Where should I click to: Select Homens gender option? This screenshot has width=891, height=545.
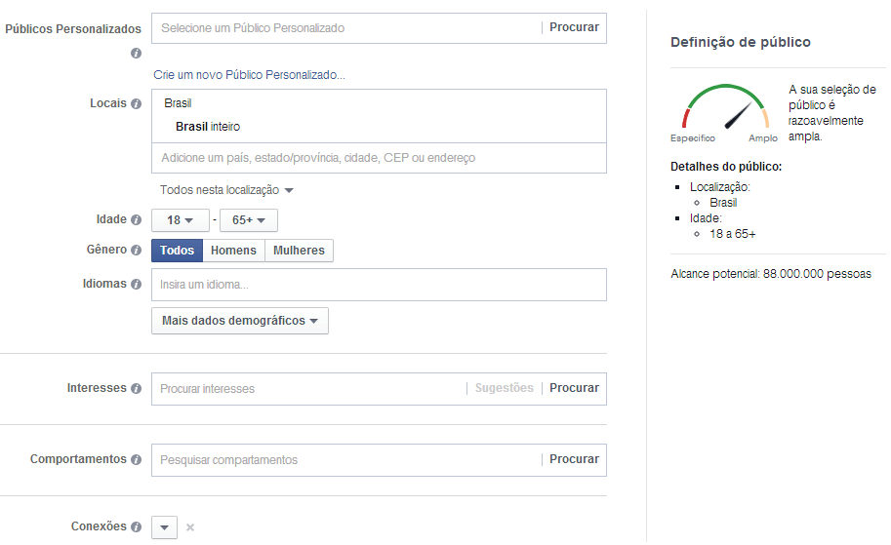pyautogui.click(x=233, y=251)
